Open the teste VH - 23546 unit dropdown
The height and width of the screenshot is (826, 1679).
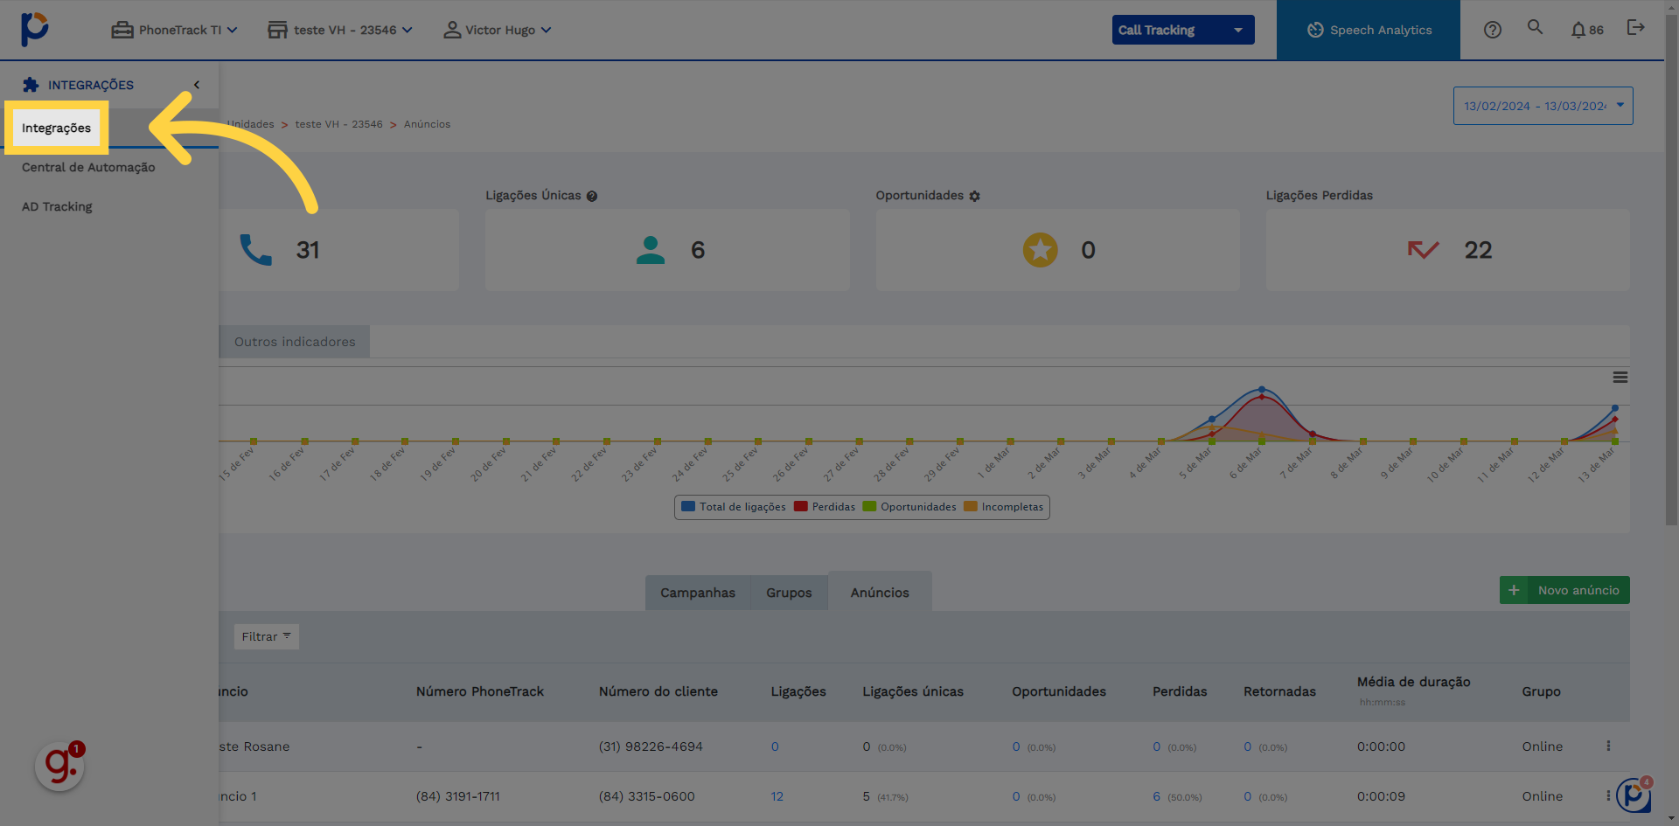(339, 30)
